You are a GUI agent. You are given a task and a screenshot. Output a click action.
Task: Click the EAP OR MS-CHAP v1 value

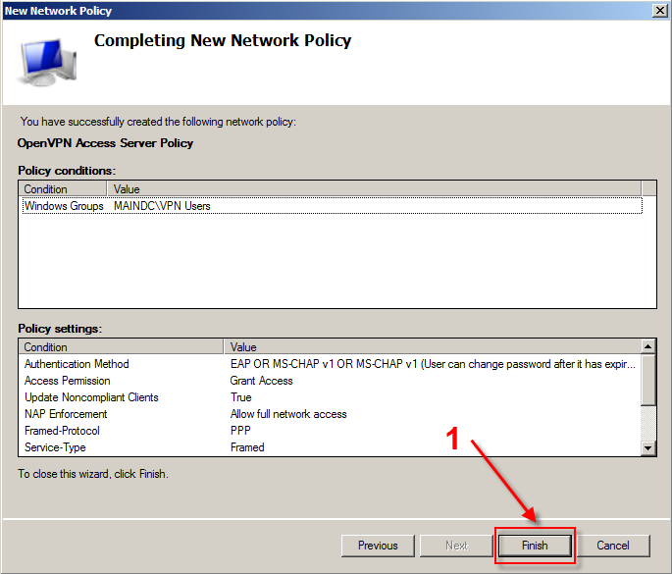coord(433,364)
